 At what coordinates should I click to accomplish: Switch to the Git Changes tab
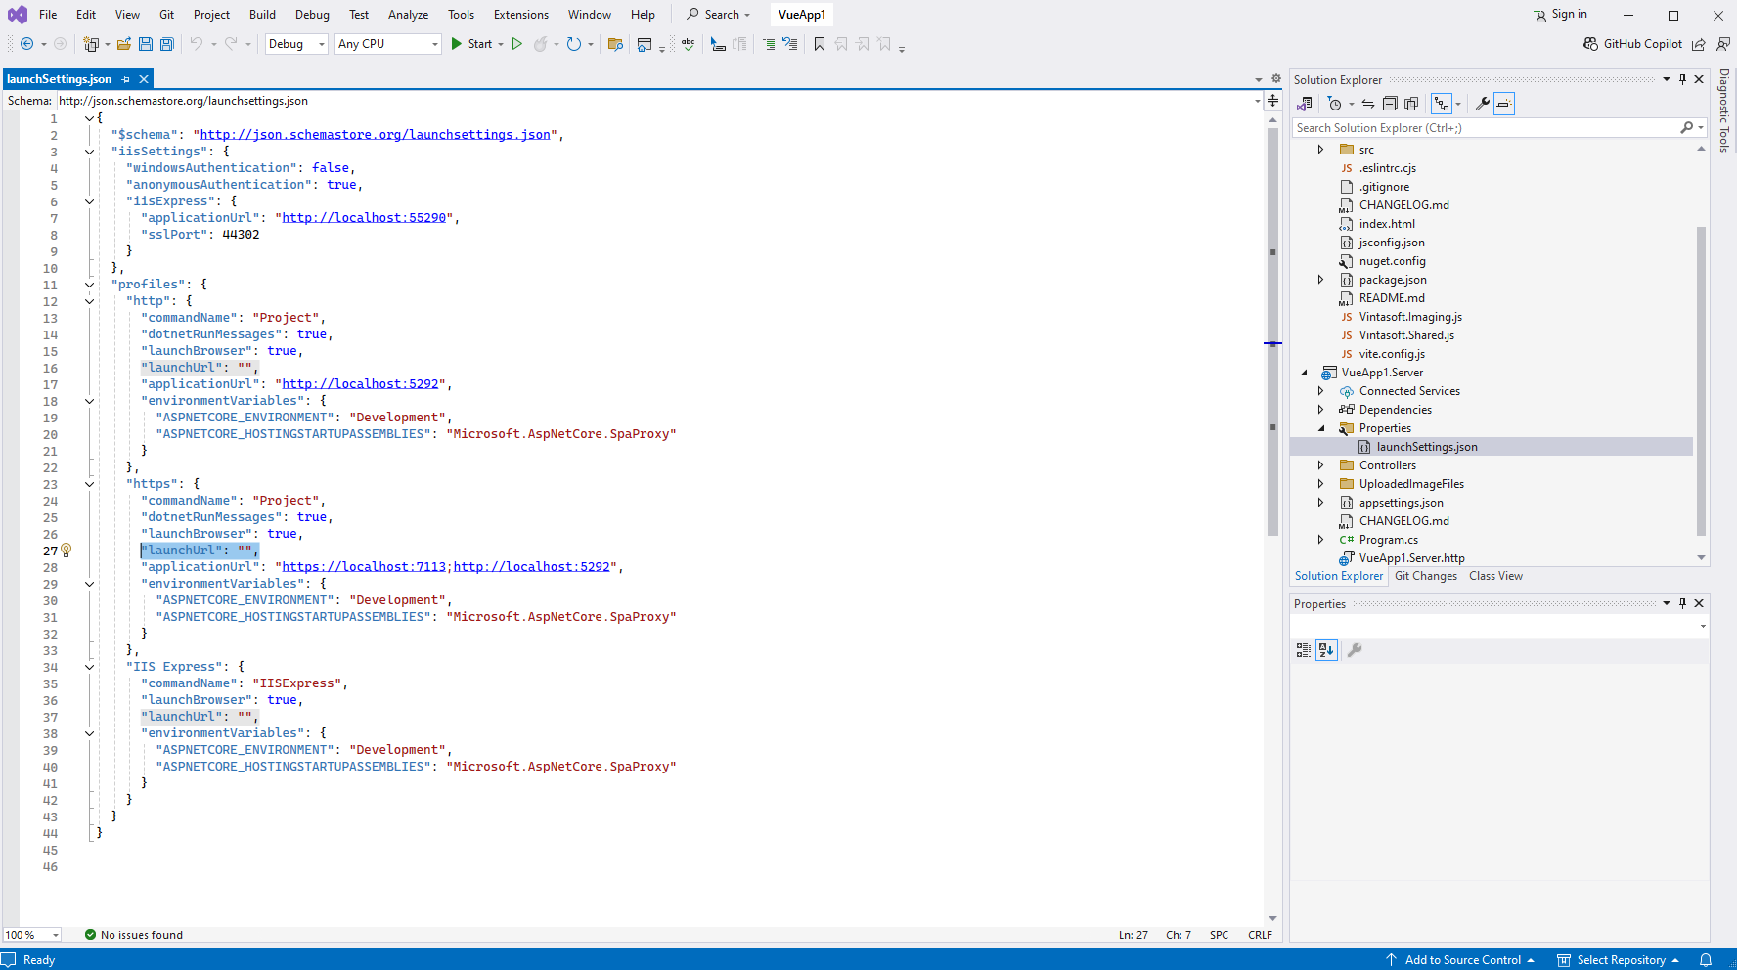(x=1425, y=576)
